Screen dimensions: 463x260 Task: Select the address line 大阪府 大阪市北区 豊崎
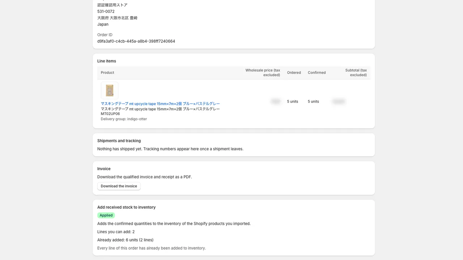tap(117, 18)
